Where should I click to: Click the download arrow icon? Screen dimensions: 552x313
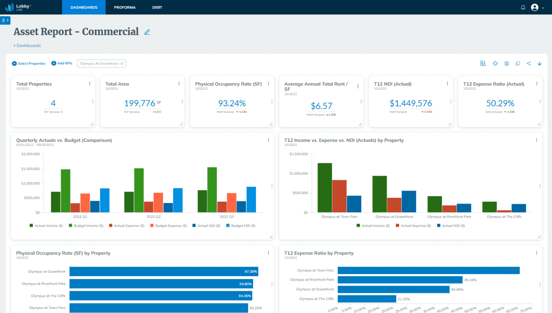(539, 64)
